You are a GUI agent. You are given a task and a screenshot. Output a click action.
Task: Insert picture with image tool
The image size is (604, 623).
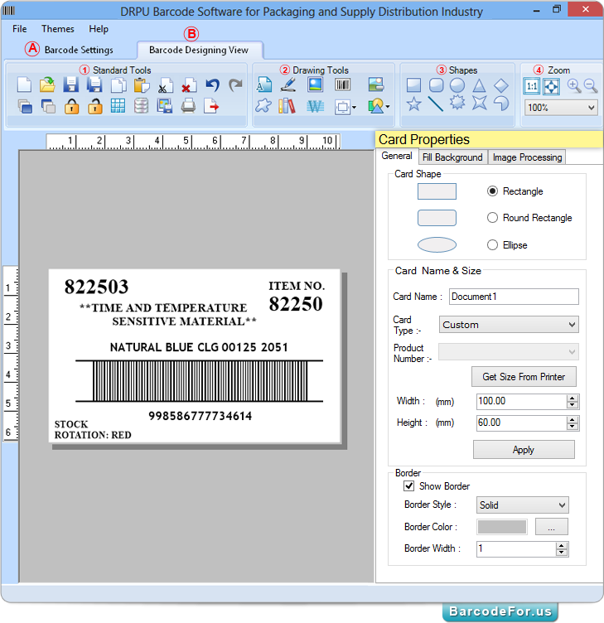(x=315, y=85)
